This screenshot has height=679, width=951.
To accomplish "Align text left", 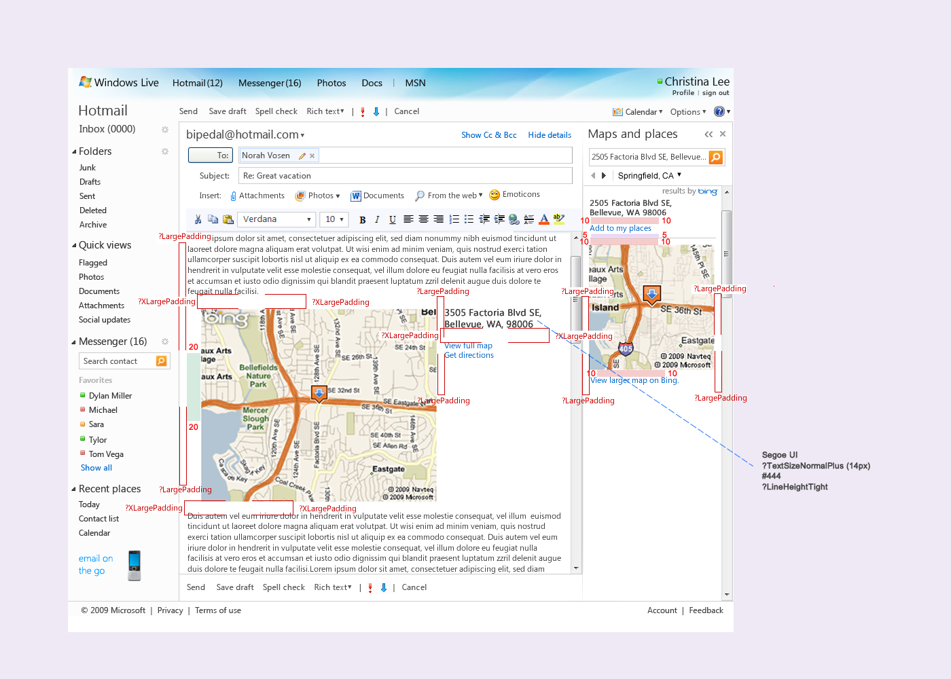I will pos(408,219).
